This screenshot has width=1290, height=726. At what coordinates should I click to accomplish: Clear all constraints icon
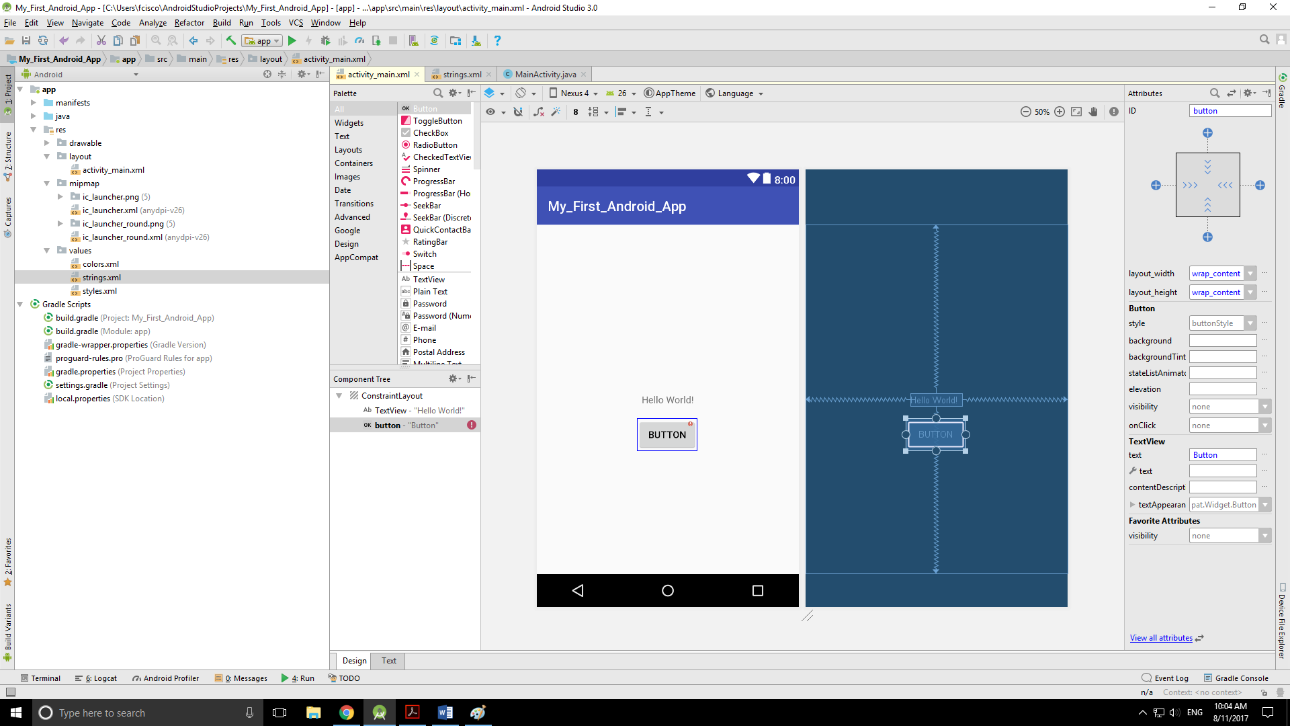tap(538, 112)
